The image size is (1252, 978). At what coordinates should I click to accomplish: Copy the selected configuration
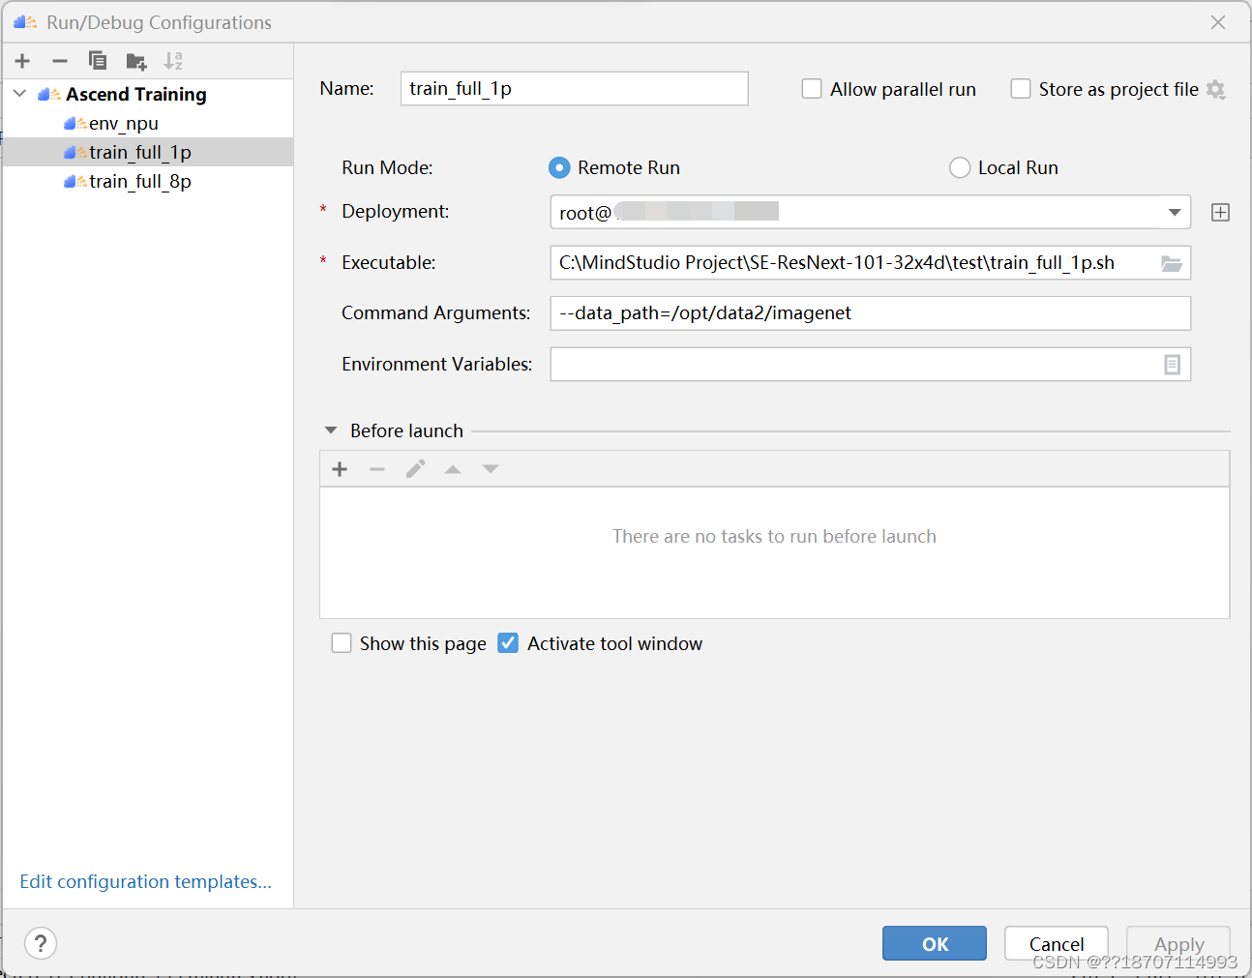click(x=98, y=61)
